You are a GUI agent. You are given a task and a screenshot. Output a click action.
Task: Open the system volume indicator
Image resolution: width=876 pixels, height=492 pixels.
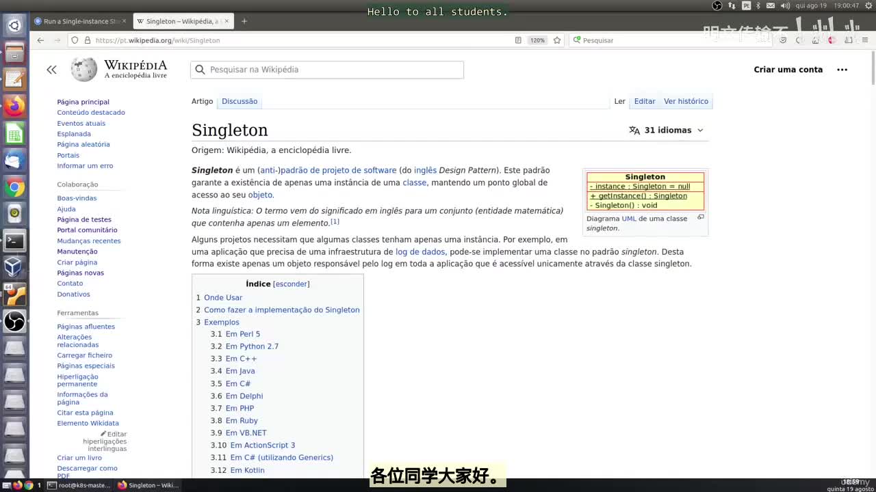(784, 5)
